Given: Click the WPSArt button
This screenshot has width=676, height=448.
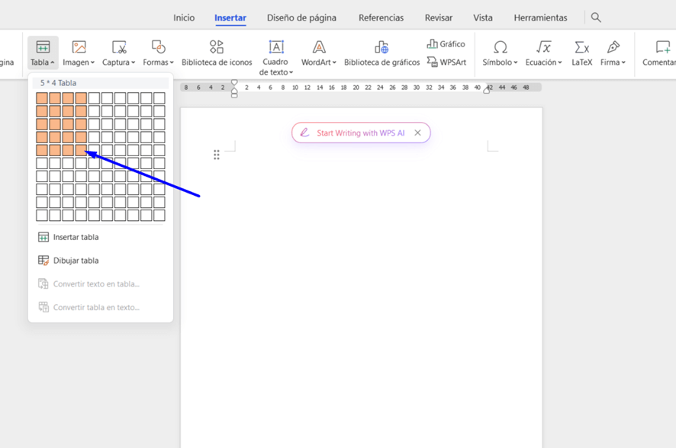Looking at the screenshot, I should [446, 62].
